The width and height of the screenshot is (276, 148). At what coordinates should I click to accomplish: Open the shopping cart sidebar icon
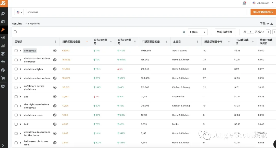coord(3,78)
